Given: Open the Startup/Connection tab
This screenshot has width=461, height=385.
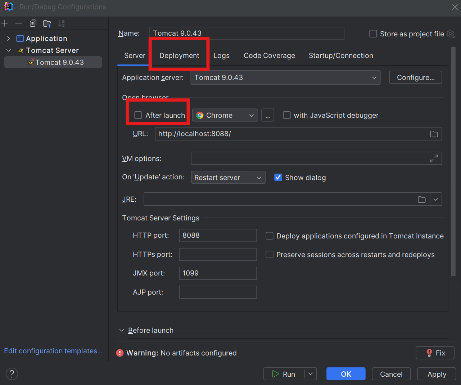Looking at the screenshot, I should coord(341,55).
